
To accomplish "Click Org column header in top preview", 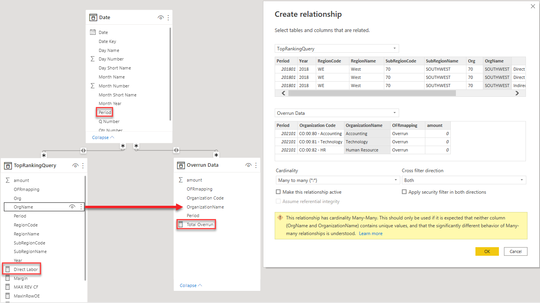I will [x=475, y=61].
